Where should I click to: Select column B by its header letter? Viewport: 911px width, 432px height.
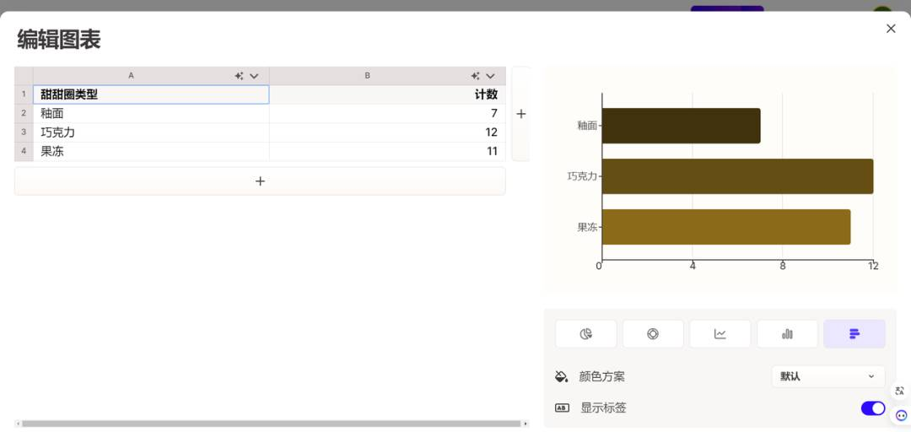[x=367, y=76]
